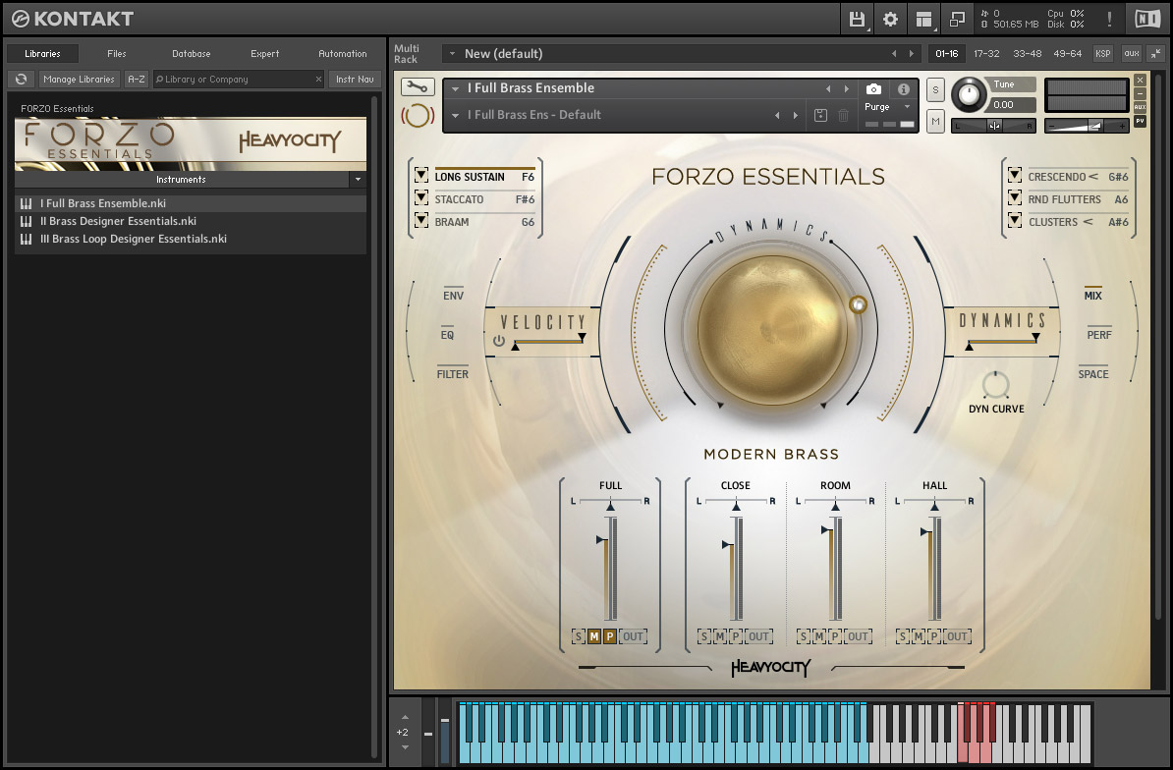Click the delete snapshot trash icon

(x=843, y=116)
